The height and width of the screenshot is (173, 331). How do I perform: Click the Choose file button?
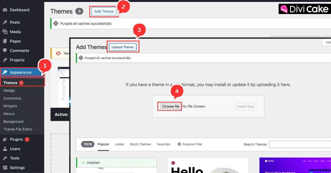click(170, 106)
